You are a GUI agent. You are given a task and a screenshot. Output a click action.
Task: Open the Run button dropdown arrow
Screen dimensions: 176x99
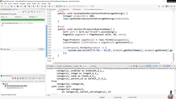[x=27, y=6]
